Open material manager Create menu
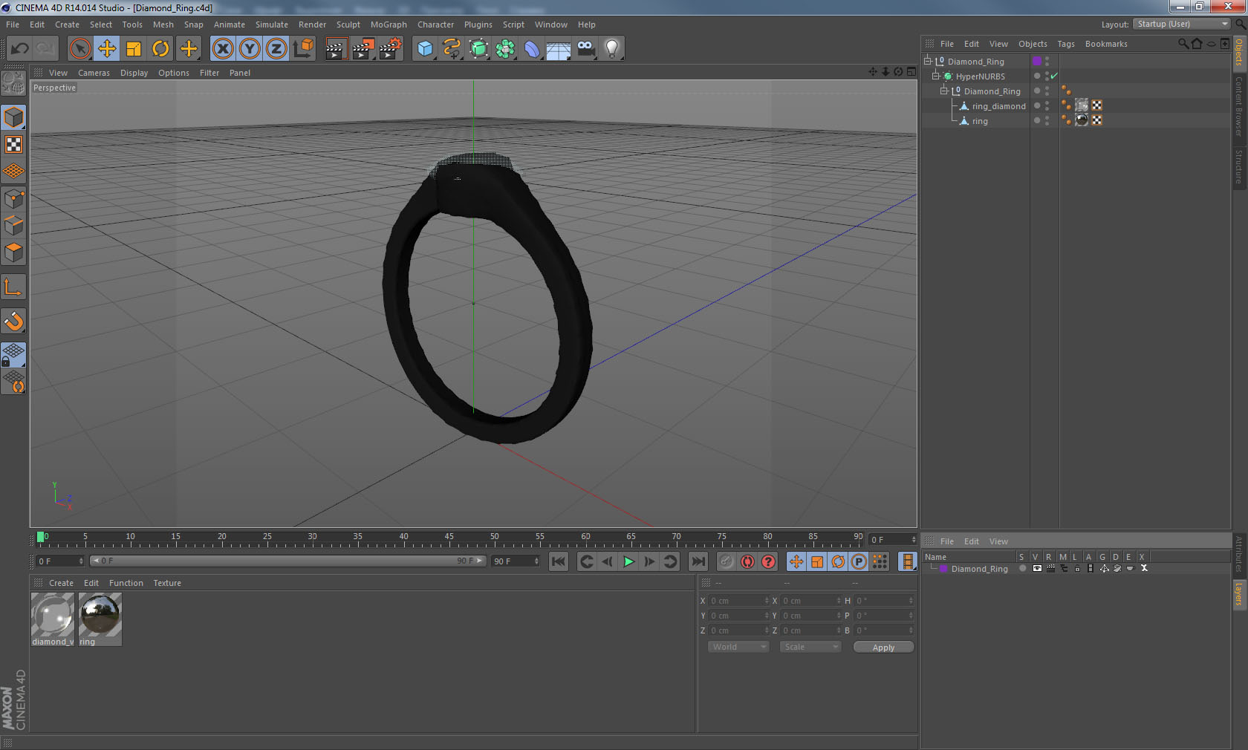This screenshot has height=750, width=1248. pyautogui.click(x=61, y=583)
